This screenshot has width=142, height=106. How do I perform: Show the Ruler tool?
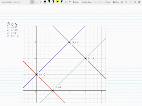pos(108,2)
